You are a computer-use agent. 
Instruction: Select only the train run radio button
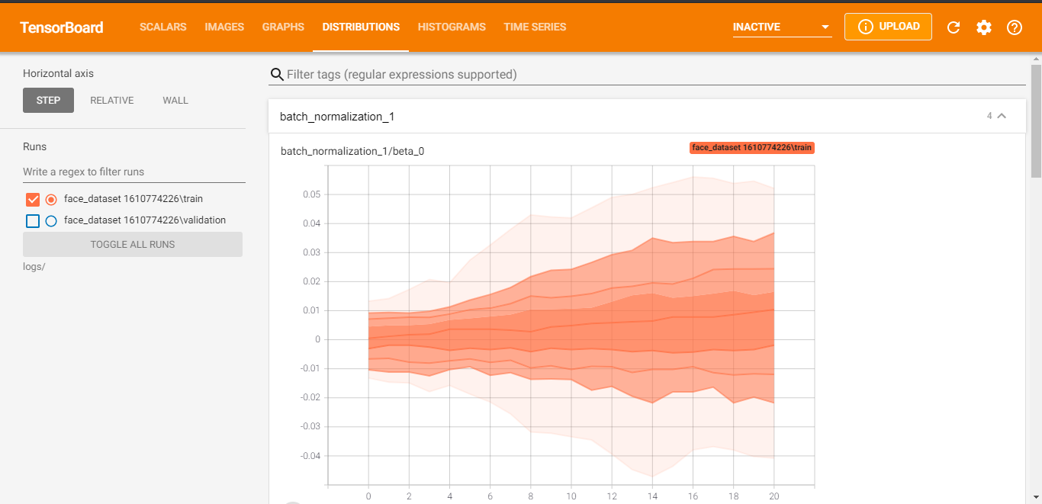pos(51,200)
